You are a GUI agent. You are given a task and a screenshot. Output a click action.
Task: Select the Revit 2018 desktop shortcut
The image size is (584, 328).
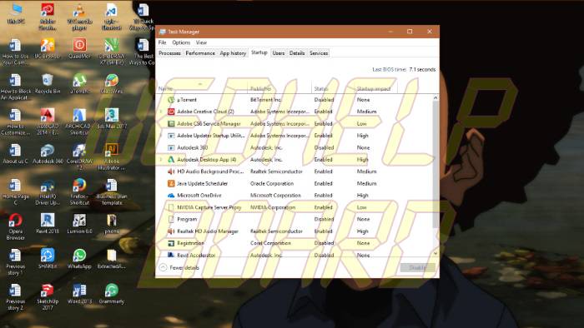coord(48,224)
